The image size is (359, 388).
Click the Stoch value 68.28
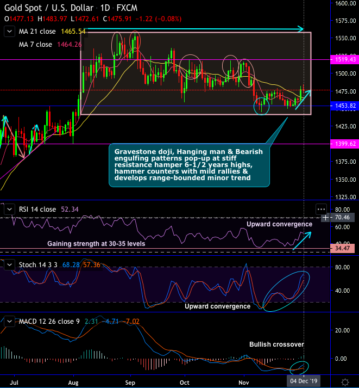point(71,265)
